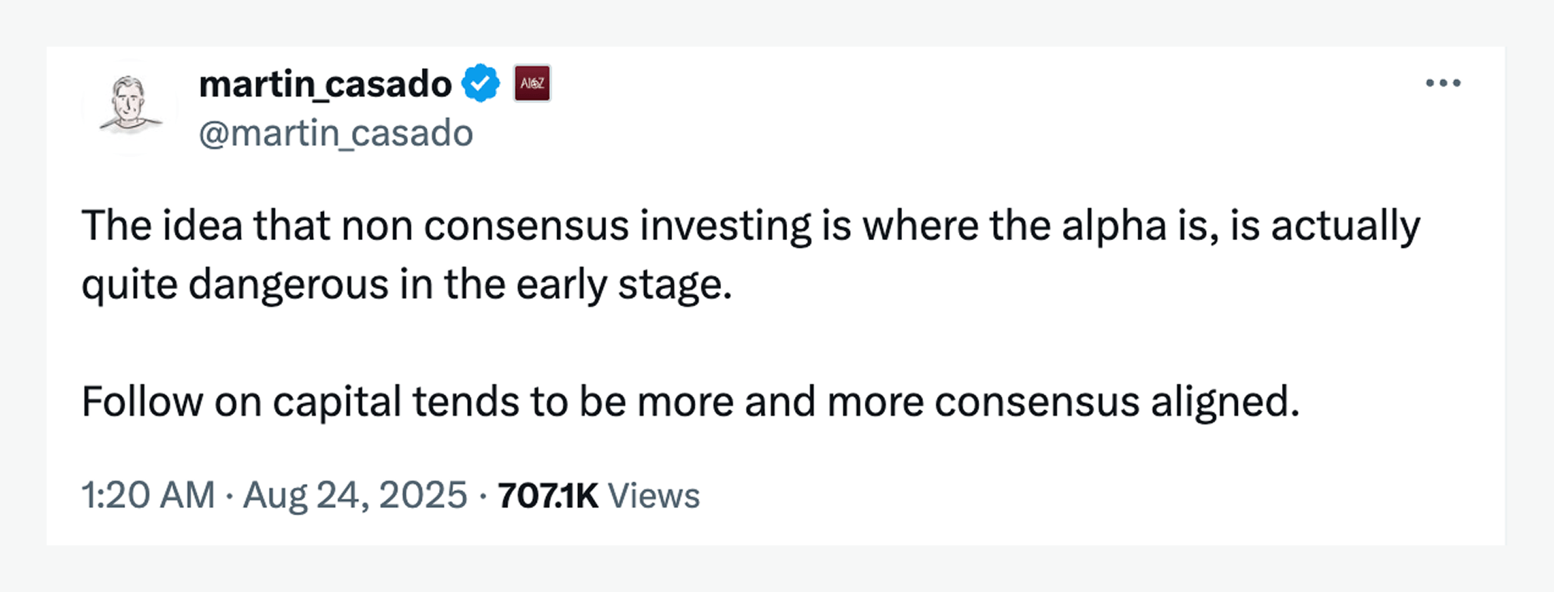Image resolution: width=1554 pixels, height=592 pixels.
Task: Click the blue verified checkmark badge
Action: point(481,83)
